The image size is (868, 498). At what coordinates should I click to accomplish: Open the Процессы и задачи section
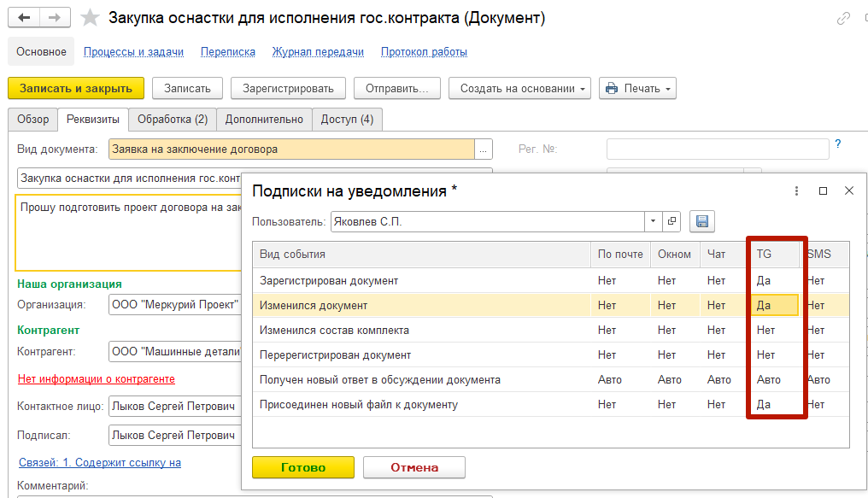click(x=133, y=51)
